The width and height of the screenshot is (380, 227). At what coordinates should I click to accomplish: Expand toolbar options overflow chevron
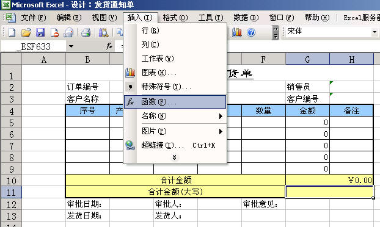(276, 32)
